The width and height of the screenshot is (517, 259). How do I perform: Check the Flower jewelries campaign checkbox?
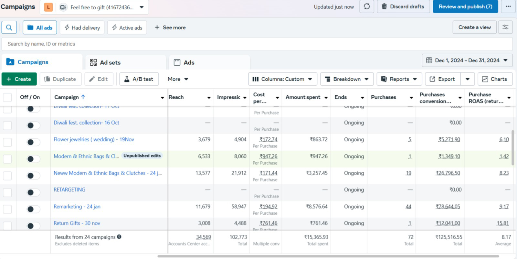point(7,142)
